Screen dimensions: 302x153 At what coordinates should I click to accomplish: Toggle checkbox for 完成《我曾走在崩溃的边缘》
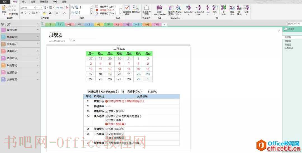point(107,116)
